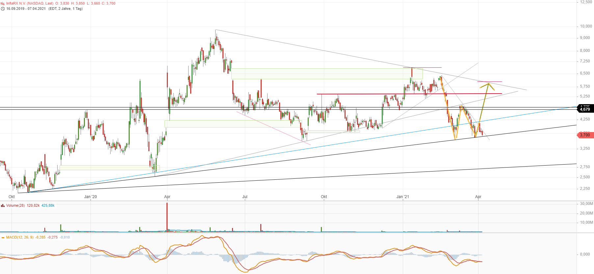Click the candlestick icon beside InflaRX N.V.

[3, 3]
